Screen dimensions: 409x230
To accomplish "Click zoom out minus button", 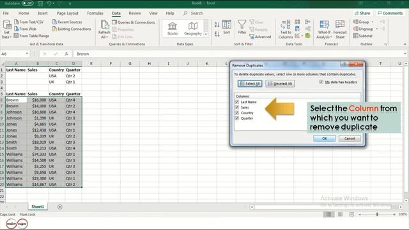I will 360,215.
